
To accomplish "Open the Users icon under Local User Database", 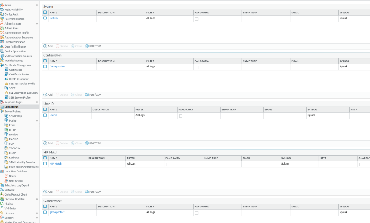I will (7, 176).
